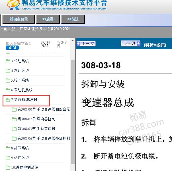The width and height of the screenshot is (172, 171).
Task: Click step 2 断开蓄电池负极电缆 text
Action: (x=126, y=156)
